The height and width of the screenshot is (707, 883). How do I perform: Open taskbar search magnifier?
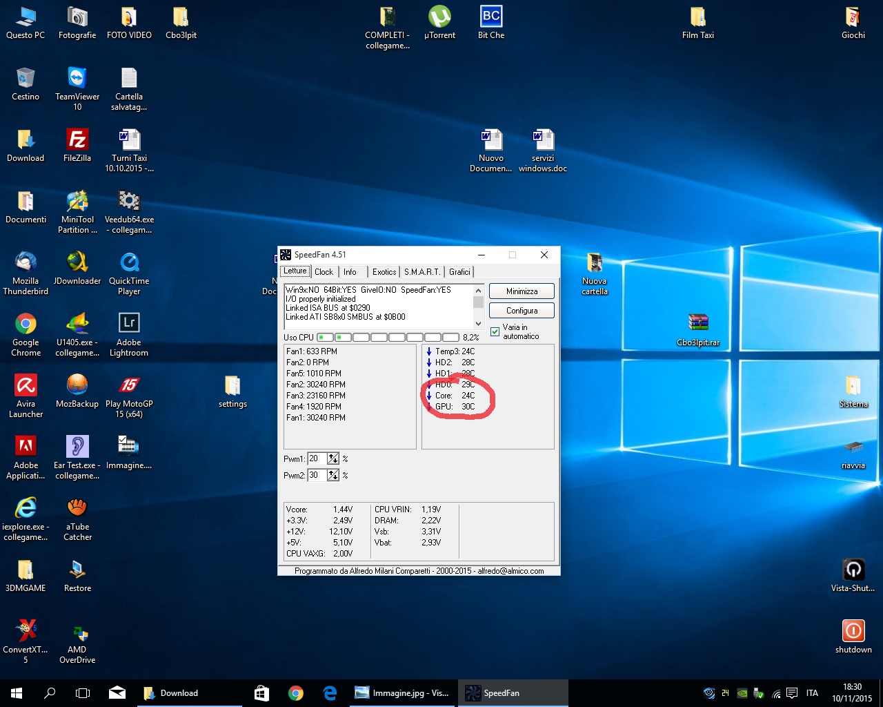click(x=50, y=693)
